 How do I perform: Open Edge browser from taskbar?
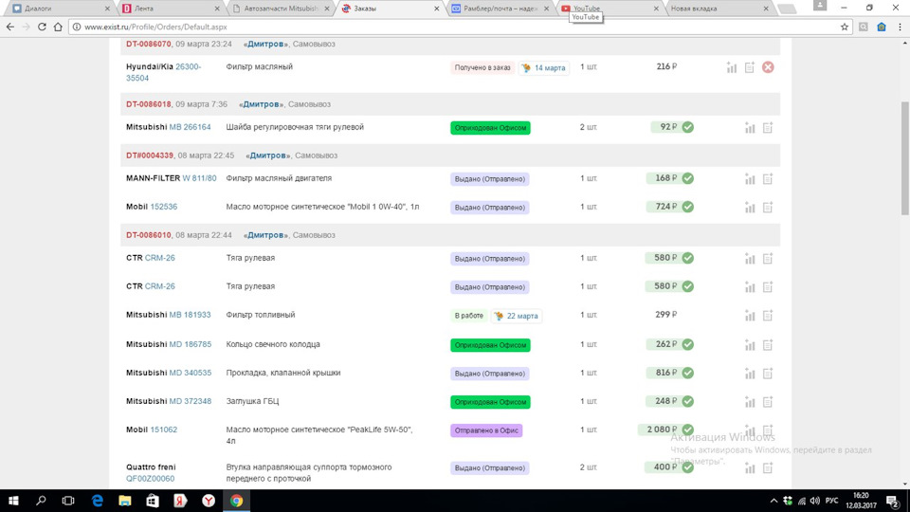97,501
